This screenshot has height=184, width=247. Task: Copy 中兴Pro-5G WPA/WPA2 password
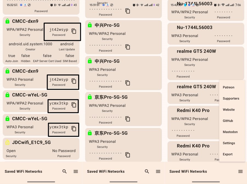[x=128, y=47]
